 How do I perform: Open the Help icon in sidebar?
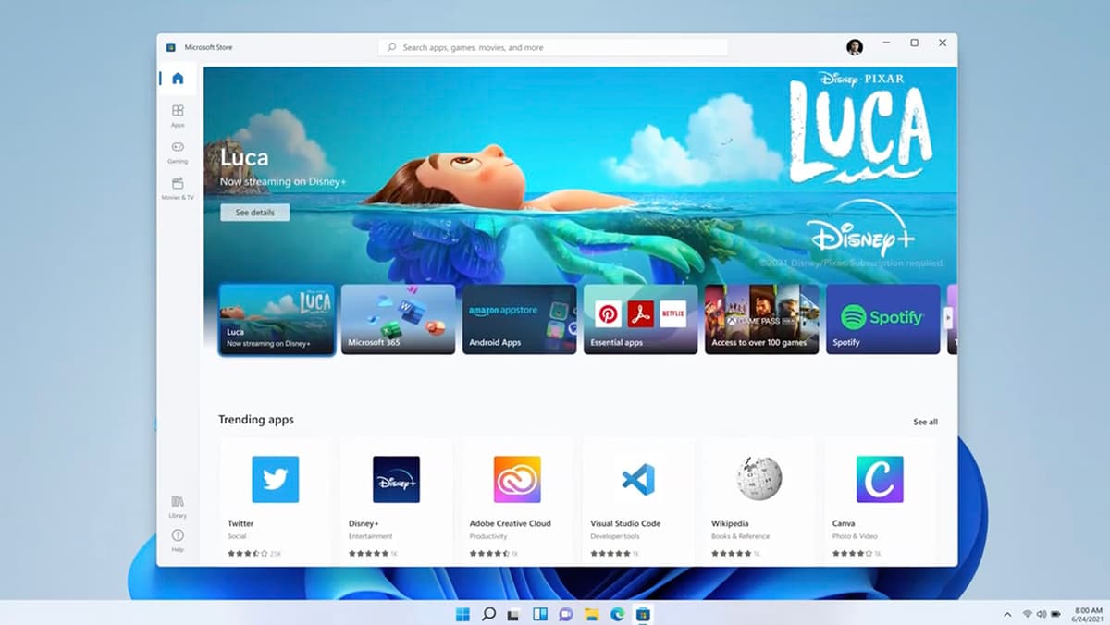point(178,539)
